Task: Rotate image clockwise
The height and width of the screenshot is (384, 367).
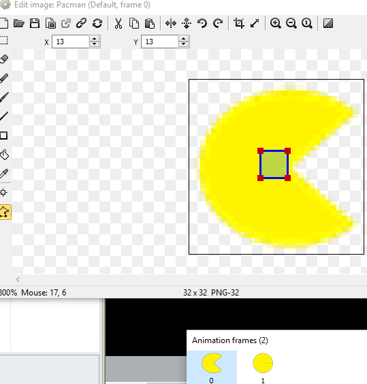Action: tap(218, 23)
